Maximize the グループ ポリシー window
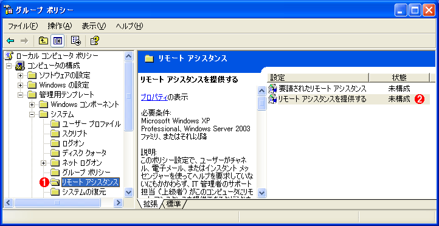The width and height of the screenshot is (439, 226). point(415,10)
